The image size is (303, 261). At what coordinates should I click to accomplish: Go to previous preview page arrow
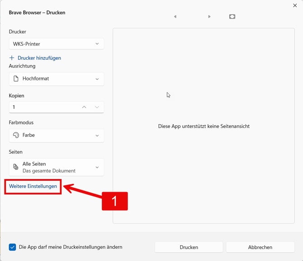click(x=175, y=17)
